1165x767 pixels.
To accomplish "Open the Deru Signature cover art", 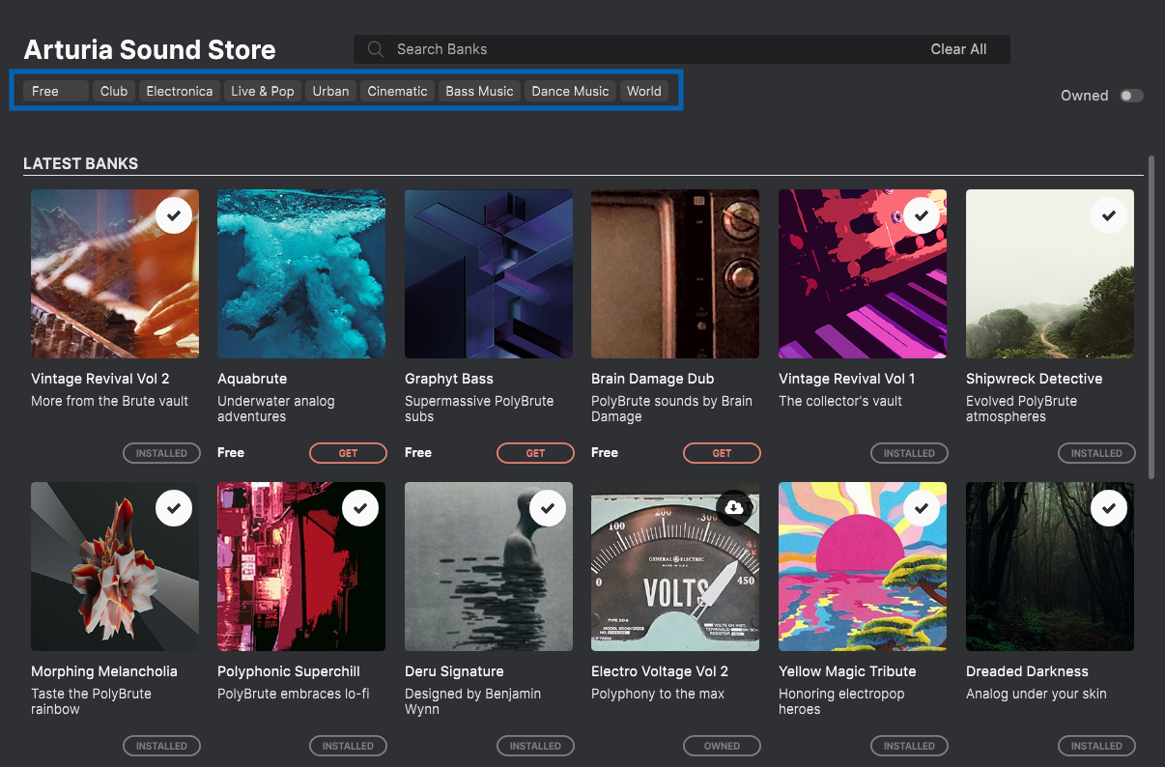I will [x=489, y=566].
